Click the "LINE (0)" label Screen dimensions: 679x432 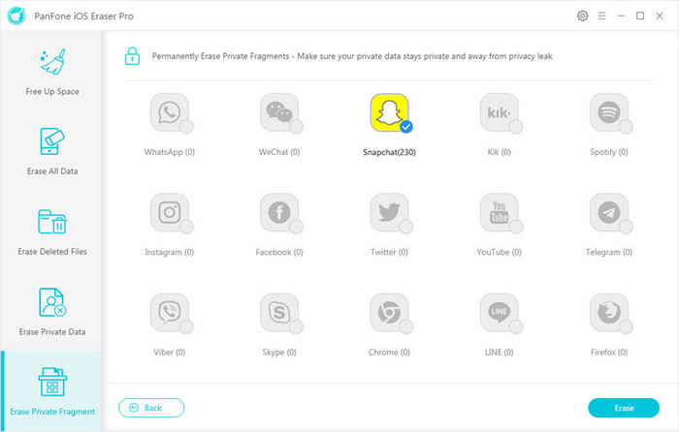click(500, 352)
